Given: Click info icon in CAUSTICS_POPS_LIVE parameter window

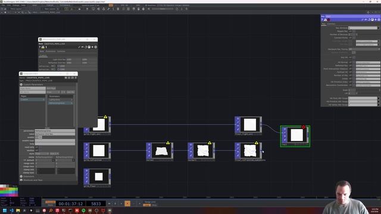Looking at the screenshot, I should pos(46,47).
